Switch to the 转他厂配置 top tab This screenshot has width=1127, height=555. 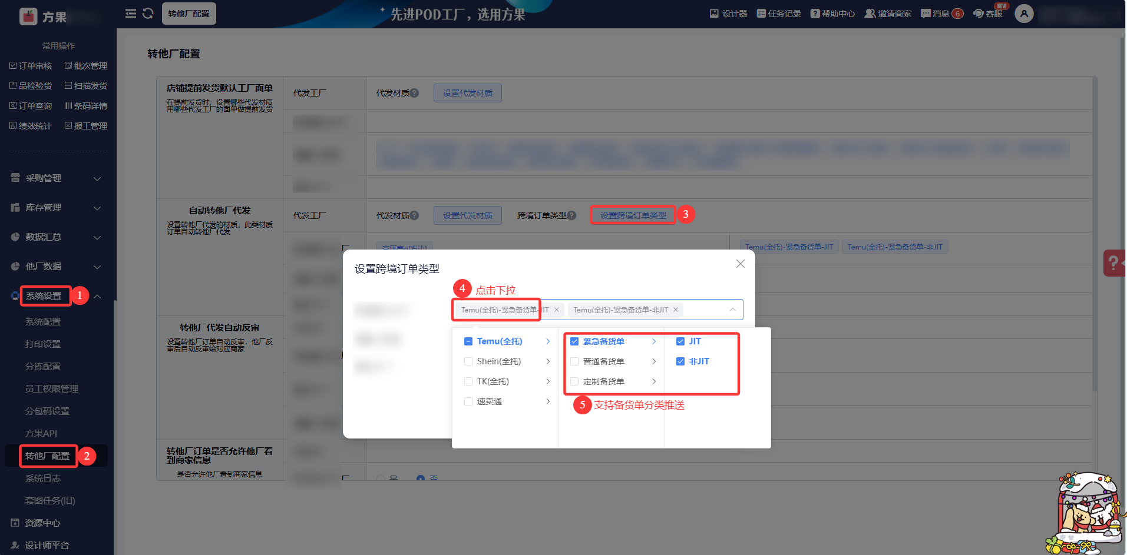[189, 14]
